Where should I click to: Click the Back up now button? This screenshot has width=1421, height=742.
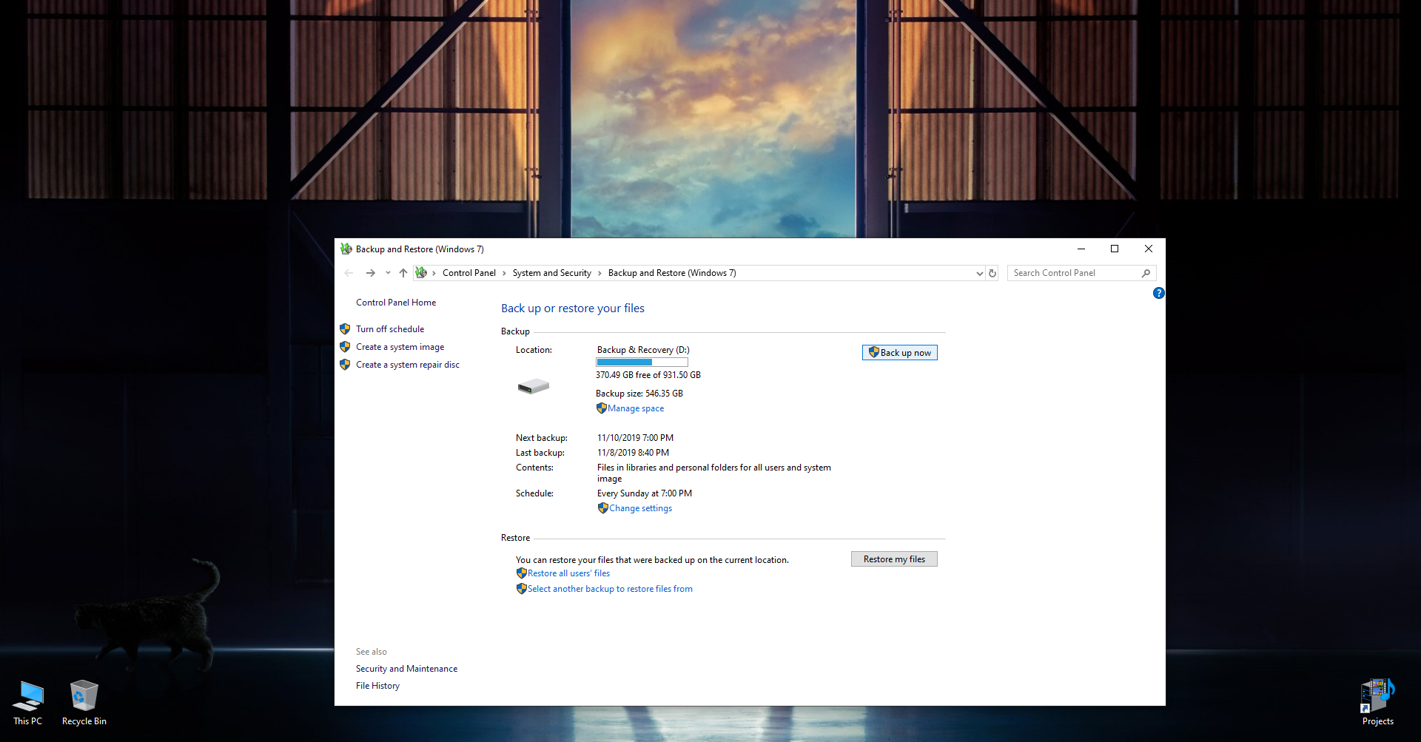[900, 353]
